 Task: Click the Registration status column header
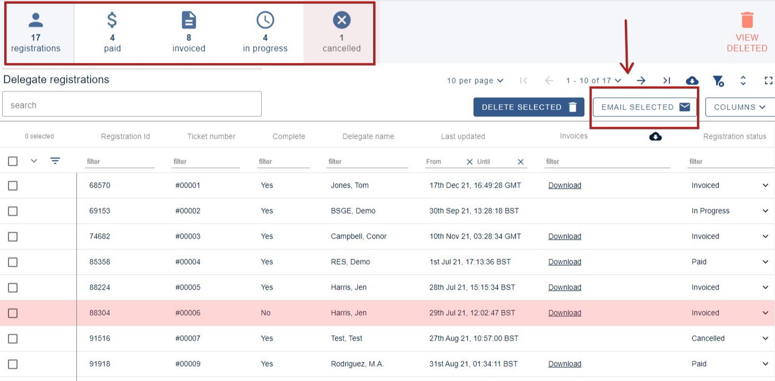pos(735,137)
